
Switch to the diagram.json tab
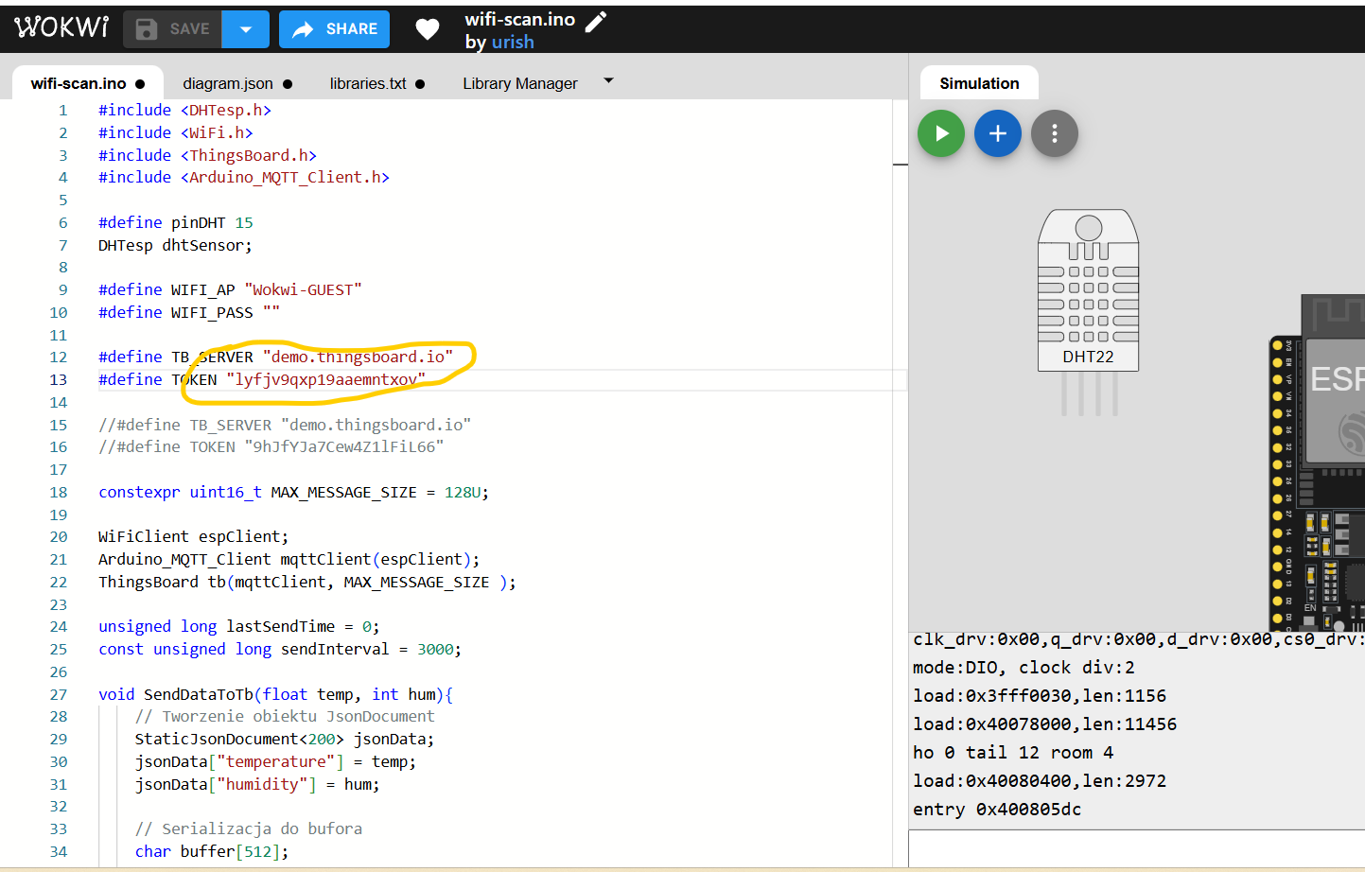[x=237, y=83]
